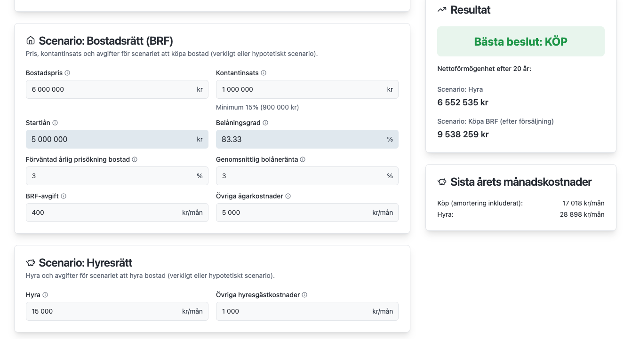Click the Startlån info icon
632x339 pixels.
point(55,123)
